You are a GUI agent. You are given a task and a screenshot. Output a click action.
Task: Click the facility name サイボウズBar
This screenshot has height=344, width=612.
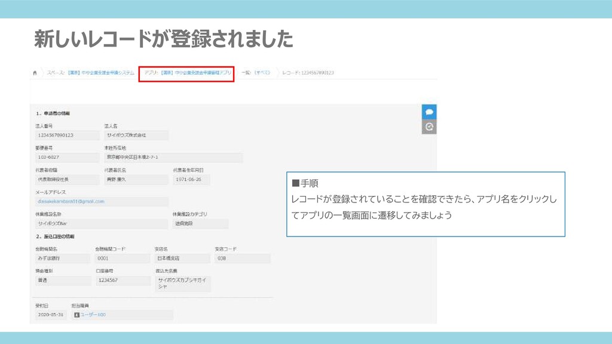click(x=102, y=223)
